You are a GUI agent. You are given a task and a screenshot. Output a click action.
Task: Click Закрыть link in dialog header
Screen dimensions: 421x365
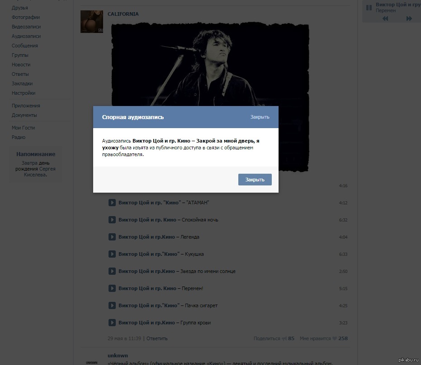click(x=260, y=117)
